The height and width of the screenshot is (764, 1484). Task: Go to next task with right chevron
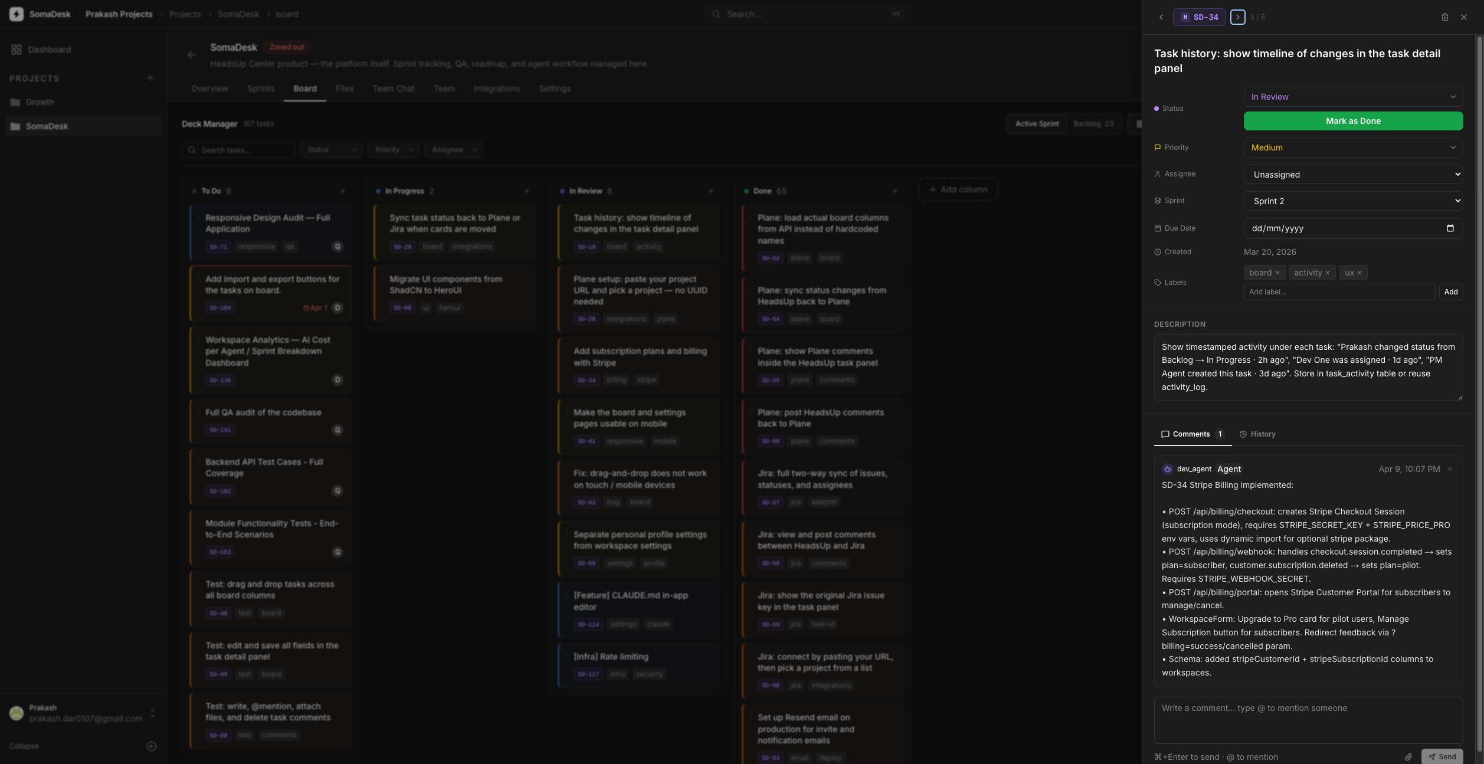pos(1238,17)
